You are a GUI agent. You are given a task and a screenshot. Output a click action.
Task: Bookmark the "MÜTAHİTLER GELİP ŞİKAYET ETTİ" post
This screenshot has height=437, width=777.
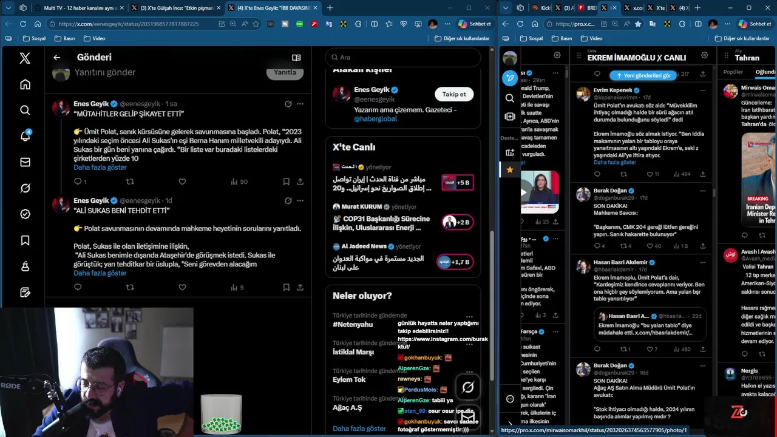click(x=286, y=181)
